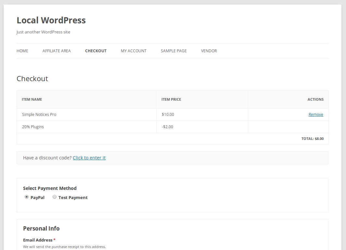Viewport: 346px width, 250px height.
Task: Click the $10.00 item price cell
Action: 168,114
